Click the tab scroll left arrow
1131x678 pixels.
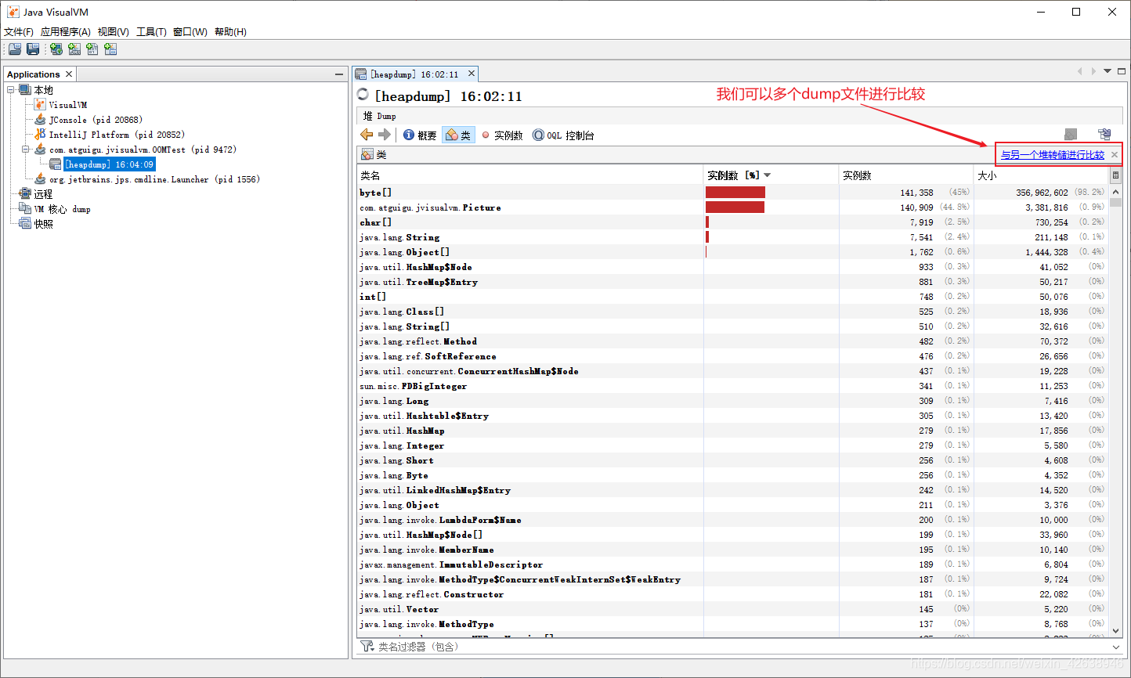click(1079, 71)
